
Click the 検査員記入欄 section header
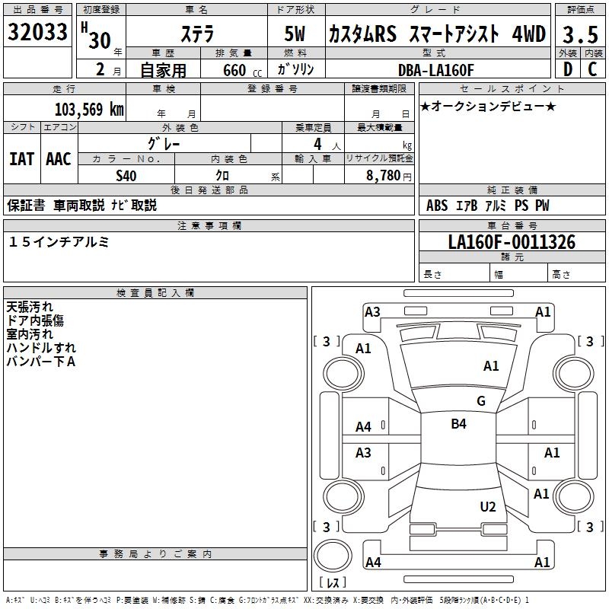(x=155, y=293)
